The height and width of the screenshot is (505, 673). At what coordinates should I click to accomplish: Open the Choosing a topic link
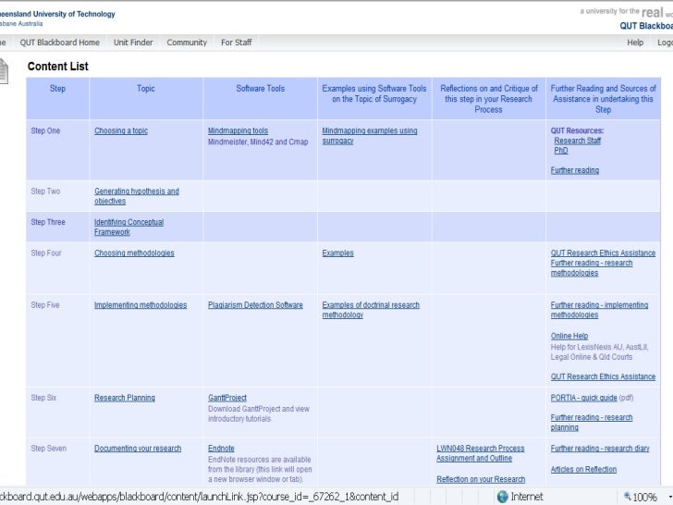[x=120, y=131]
